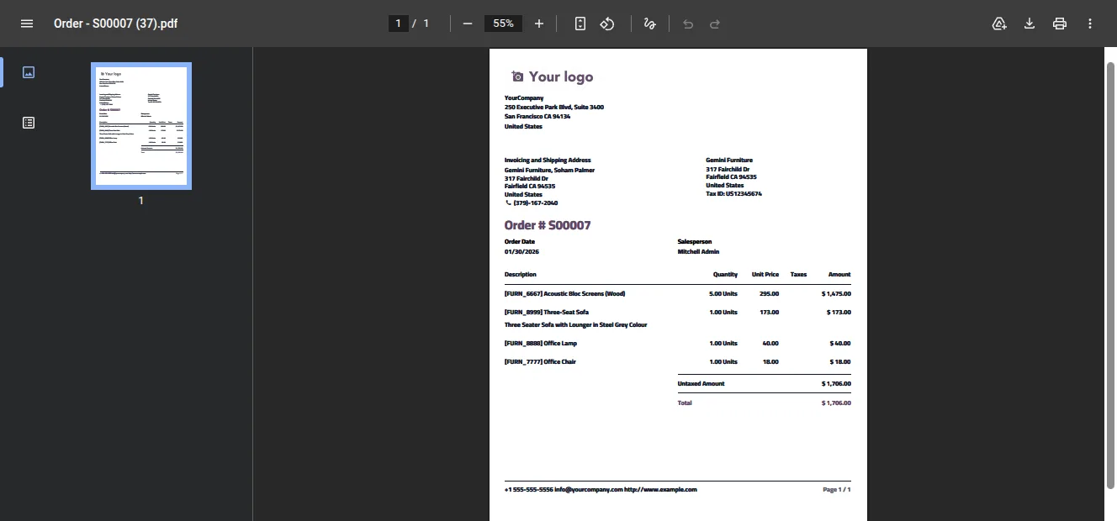Image resolution: width=1117 pixels, height=521 pixels.
Task: Click the Description column header
Action: 521,275
